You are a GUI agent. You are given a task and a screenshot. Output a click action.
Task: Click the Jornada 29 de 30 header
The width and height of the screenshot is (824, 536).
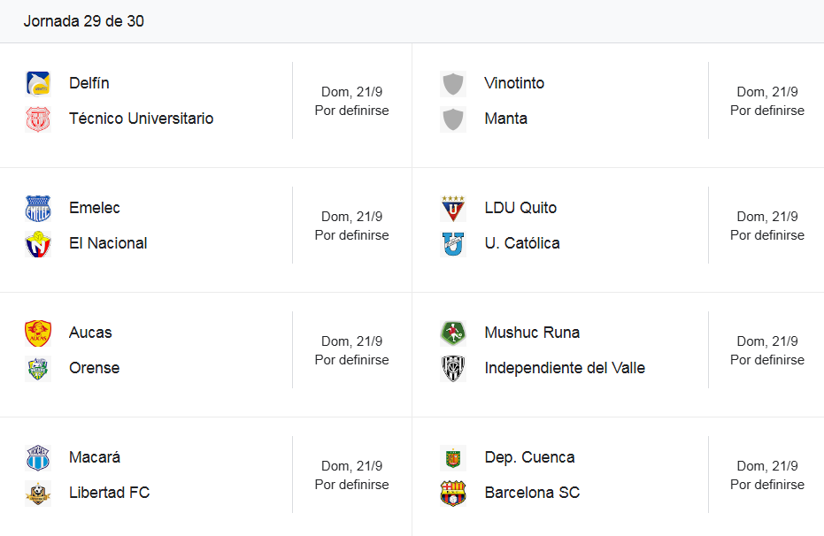coord(83,21)
